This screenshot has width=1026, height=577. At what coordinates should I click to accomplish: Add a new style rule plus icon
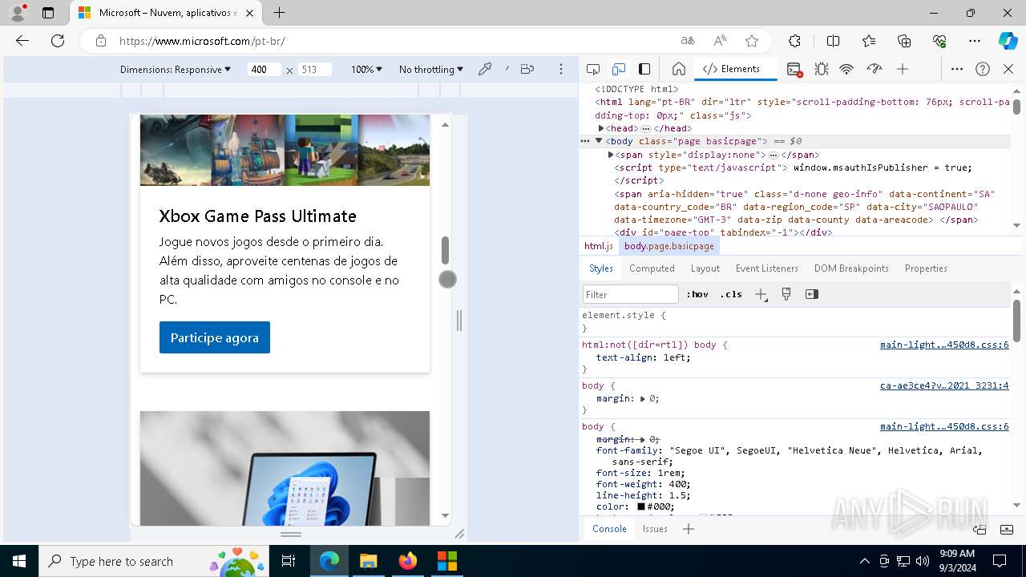pos(761,294)
